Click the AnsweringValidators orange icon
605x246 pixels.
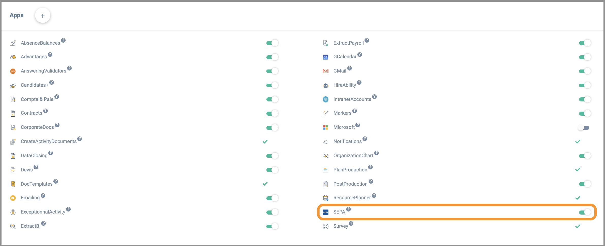pyautogui.click(x=13, y=71)
